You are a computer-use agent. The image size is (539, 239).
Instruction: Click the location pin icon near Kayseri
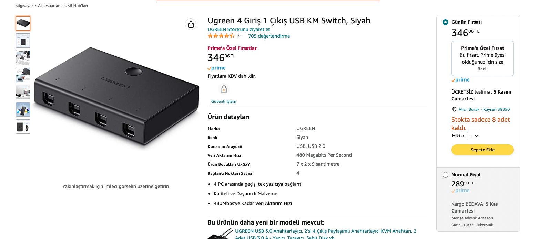tap(454, 109)
